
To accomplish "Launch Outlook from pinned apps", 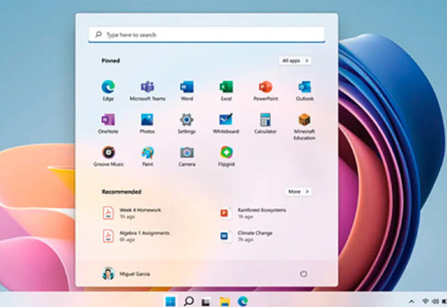I will [305, 90].
